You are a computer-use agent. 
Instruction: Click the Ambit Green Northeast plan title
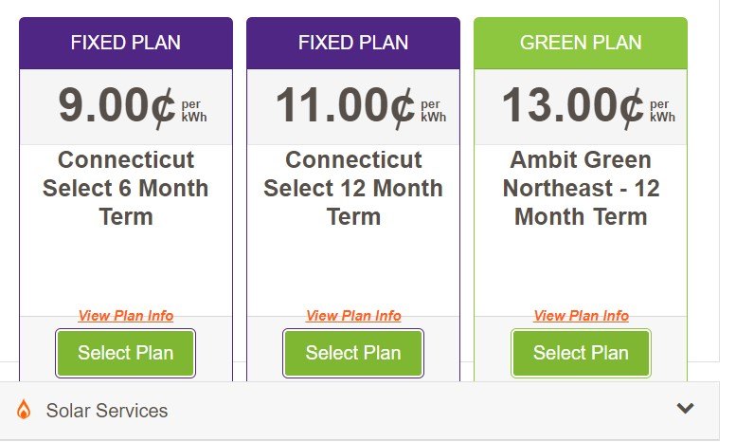[x=581, y=188]
